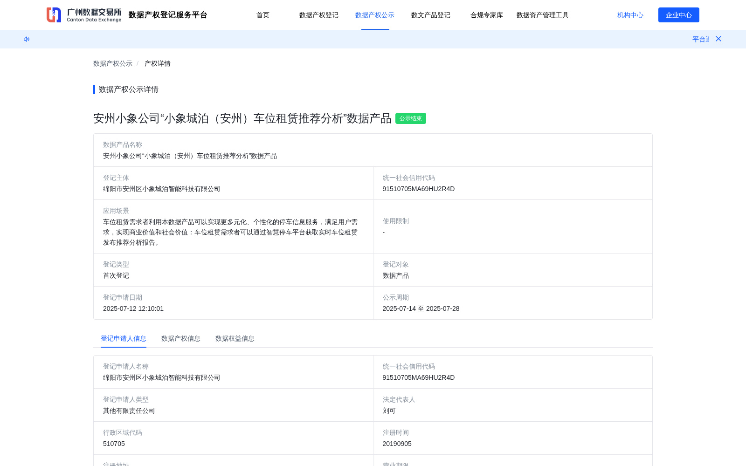Click credit code under 统一社会信用代码 in top table
746x466 pixels.
(x=419, y=189)
